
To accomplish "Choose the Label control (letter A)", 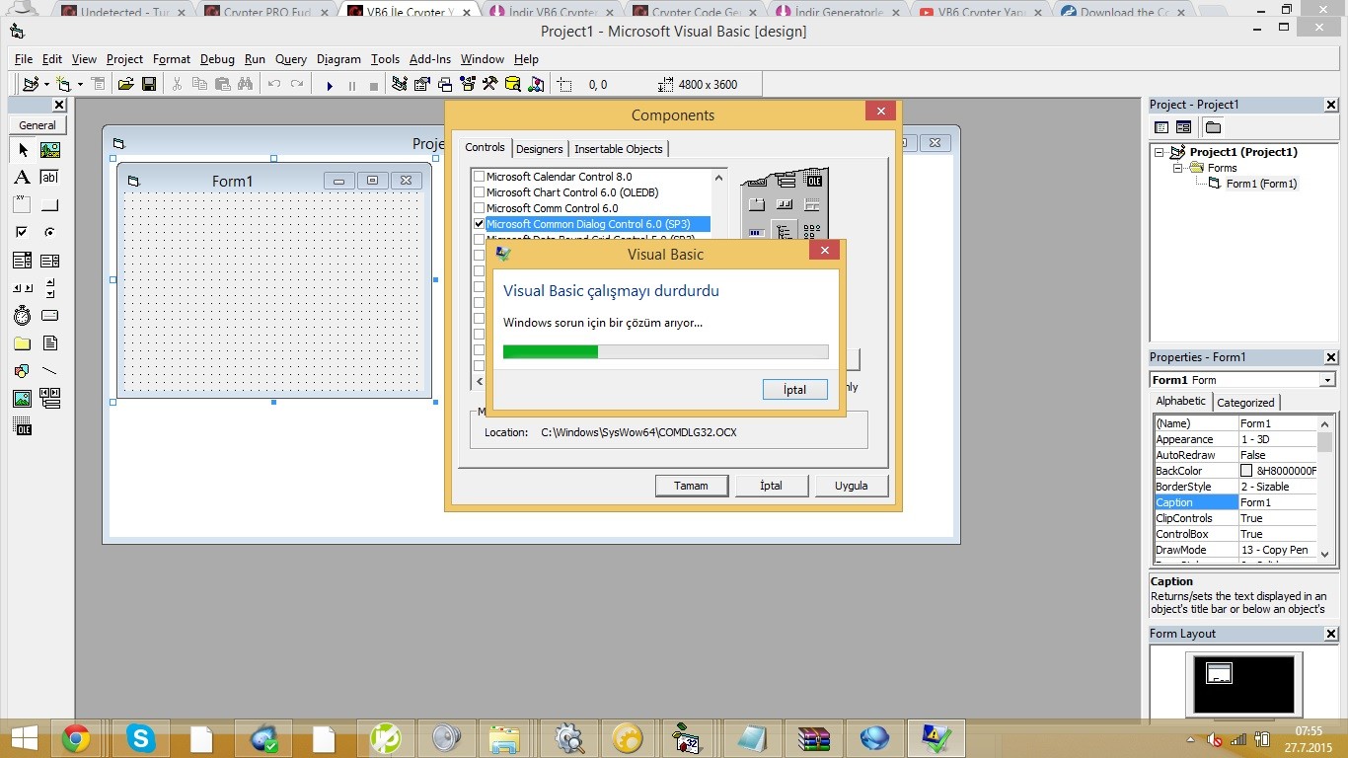I will (23, 178).
